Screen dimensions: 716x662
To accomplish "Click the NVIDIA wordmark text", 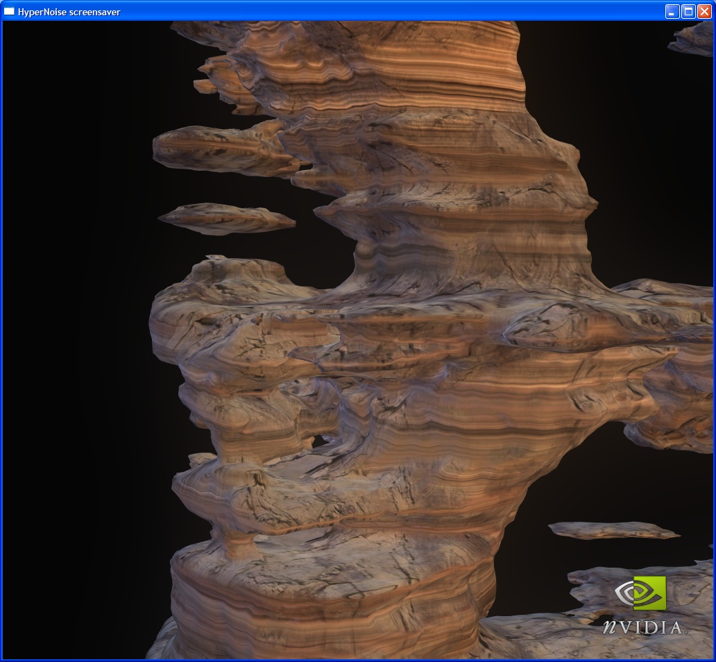I will point(642,627).
